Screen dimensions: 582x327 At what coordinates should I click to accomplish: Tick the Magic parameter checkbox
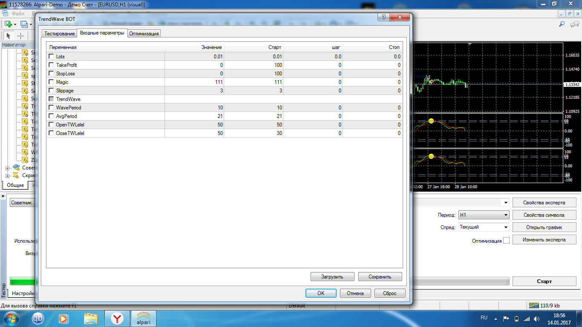tap(51, 82)
